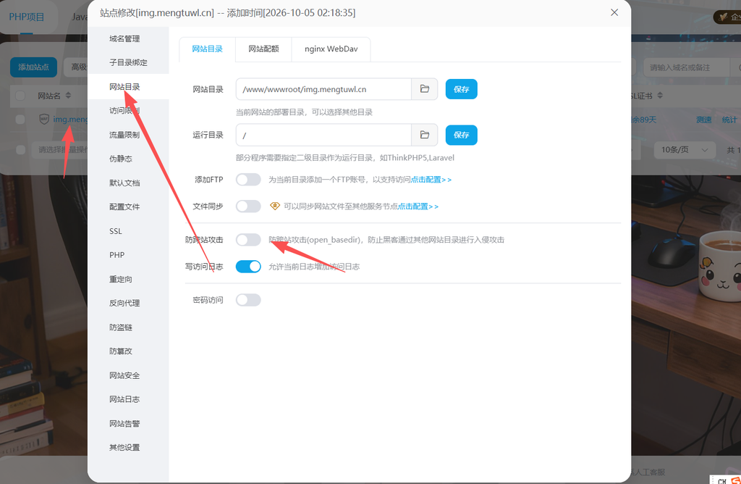Image resolution: width=741 pixels, height=484 pixels.
Task: Click 点击配置 link in 添加FTP row
Action: click(431, 179)
